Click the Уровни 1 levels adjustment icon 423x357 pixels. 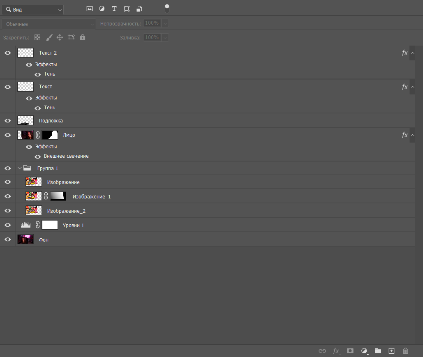coord(25,225)
